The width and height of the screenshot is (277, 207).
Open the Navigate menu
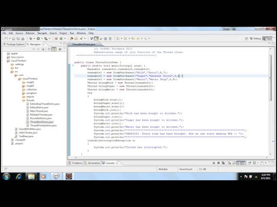pos(42,33)
